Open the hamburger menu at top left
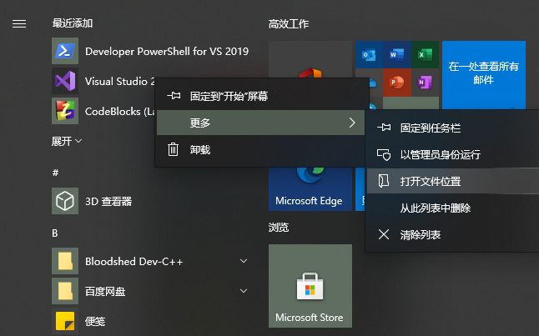 [x=19, y=23]
